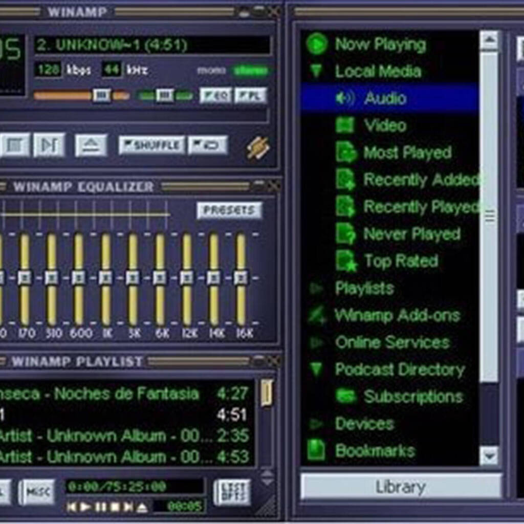Toggle Shuffle mode
This screenshot has height=524, width=524.
click(151, 145)
